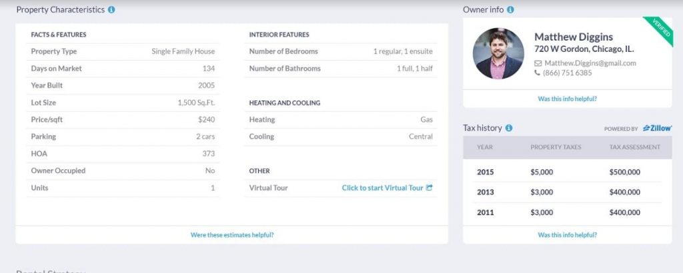The width and height of the screenshot is (683, 273).
Task: Click the Zillow logo
Action: 657,128
